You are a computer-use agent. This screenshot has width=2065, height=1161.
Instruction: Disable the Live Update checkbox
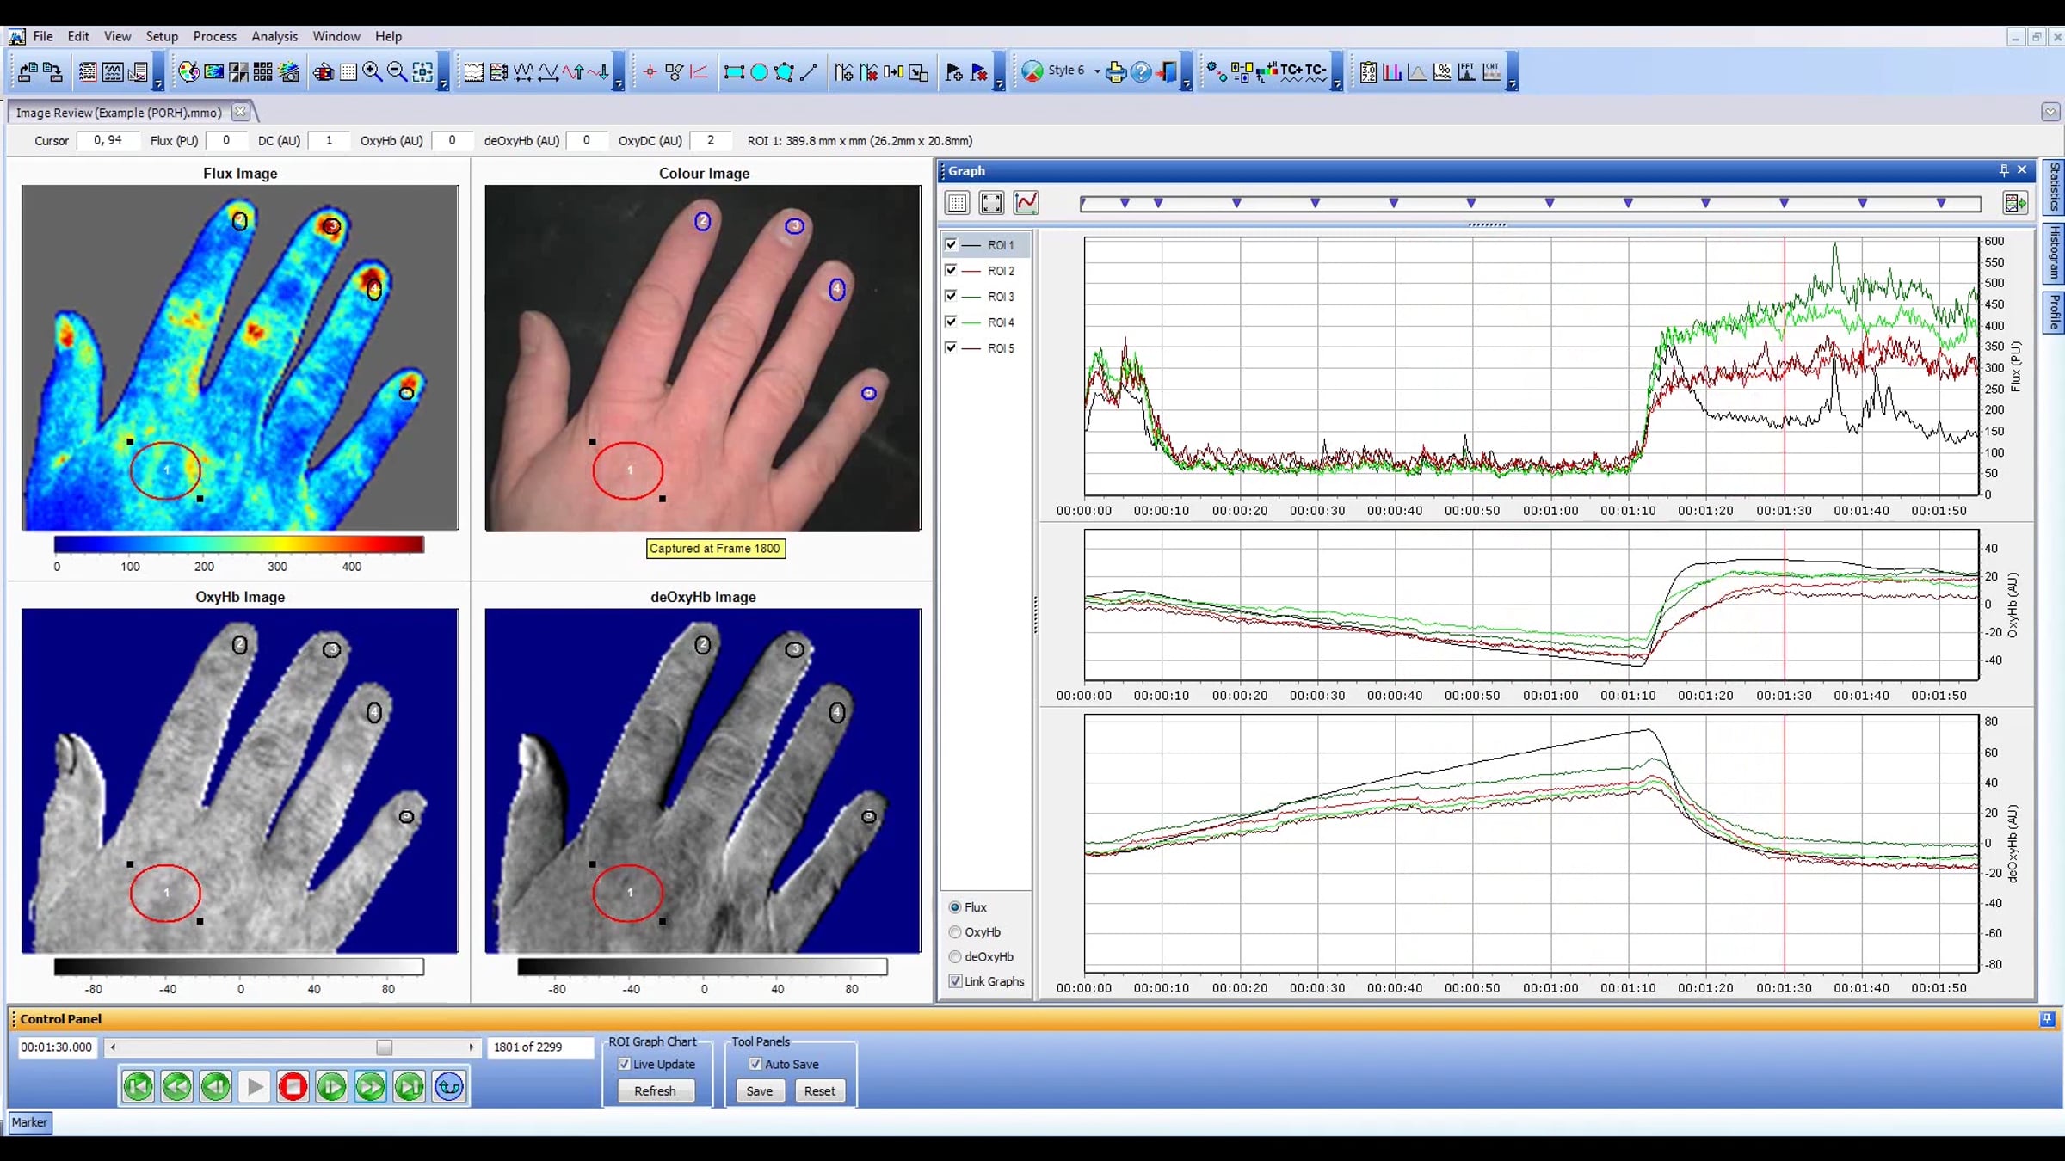pyautogui.click(x=625, y=1064)
